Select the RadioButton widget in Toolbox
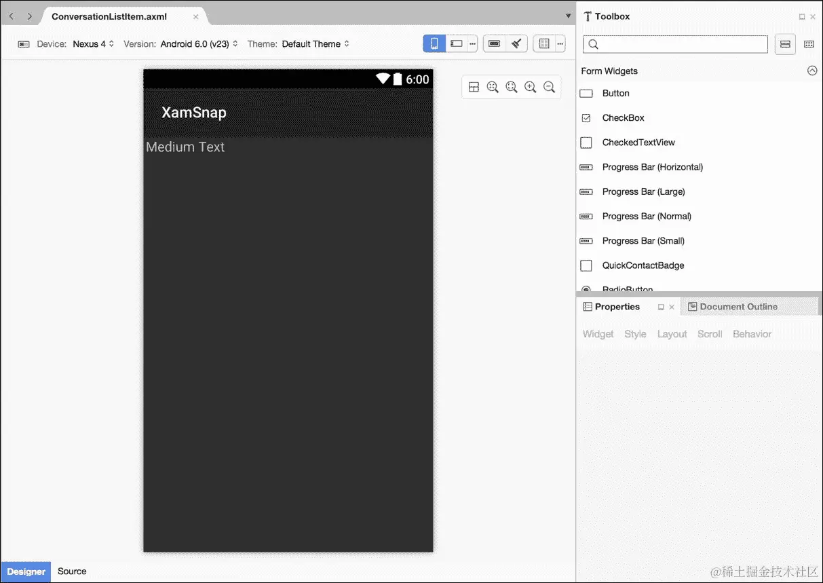Image resolution: width=823 pixels, height=583 pixels. tap(627, 289)
